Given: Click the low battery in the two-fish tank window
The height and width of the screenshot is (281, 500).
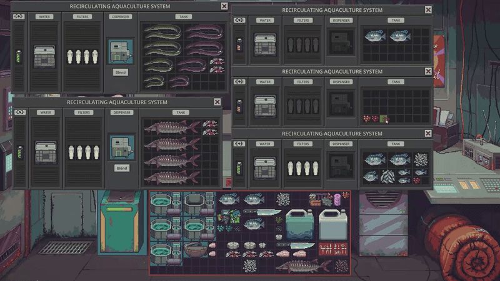Looking at the screenshot, I should (x=239, y=44).
